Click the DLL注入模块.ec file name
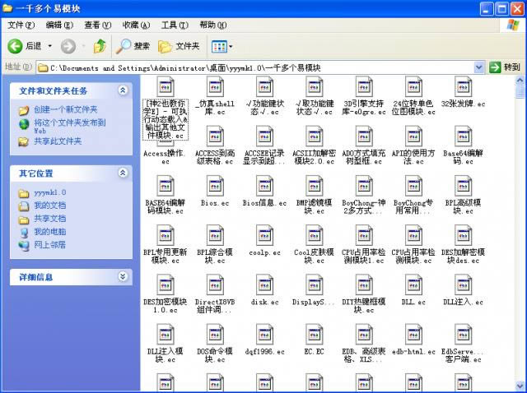Screen dimensions: 527x393 (166, 355)
